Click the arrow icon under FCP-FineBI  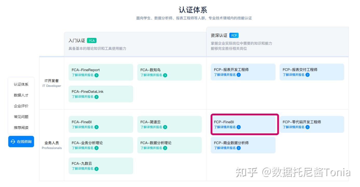click(x=239, y=127)
